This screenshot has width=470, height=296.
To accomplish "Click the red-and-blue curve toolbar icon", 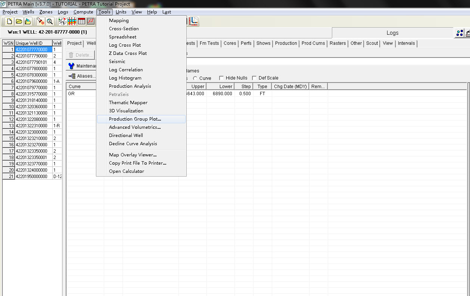I will tap(193, 21).
